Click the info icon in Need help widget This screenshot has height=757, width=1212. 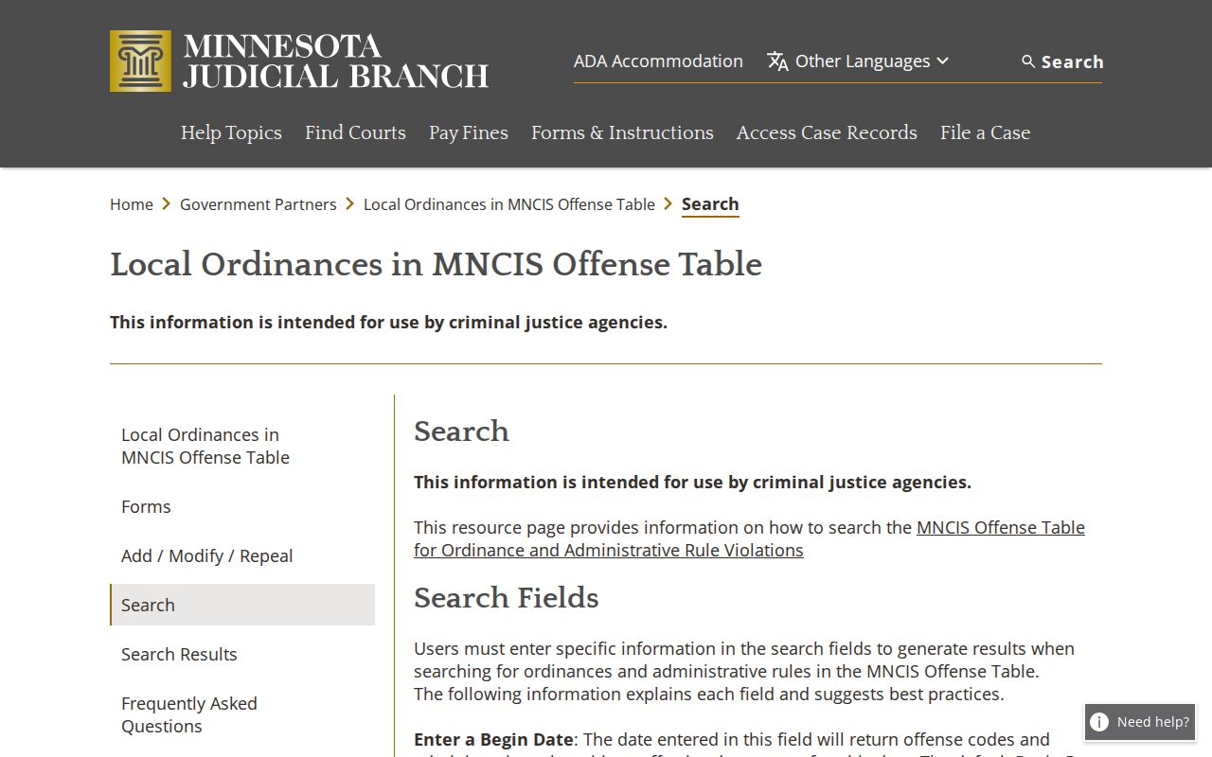[1099, 722]
